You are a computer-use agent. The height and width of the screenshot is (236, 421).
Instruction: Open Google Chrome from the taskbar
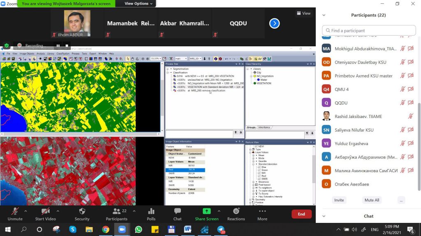106,229
